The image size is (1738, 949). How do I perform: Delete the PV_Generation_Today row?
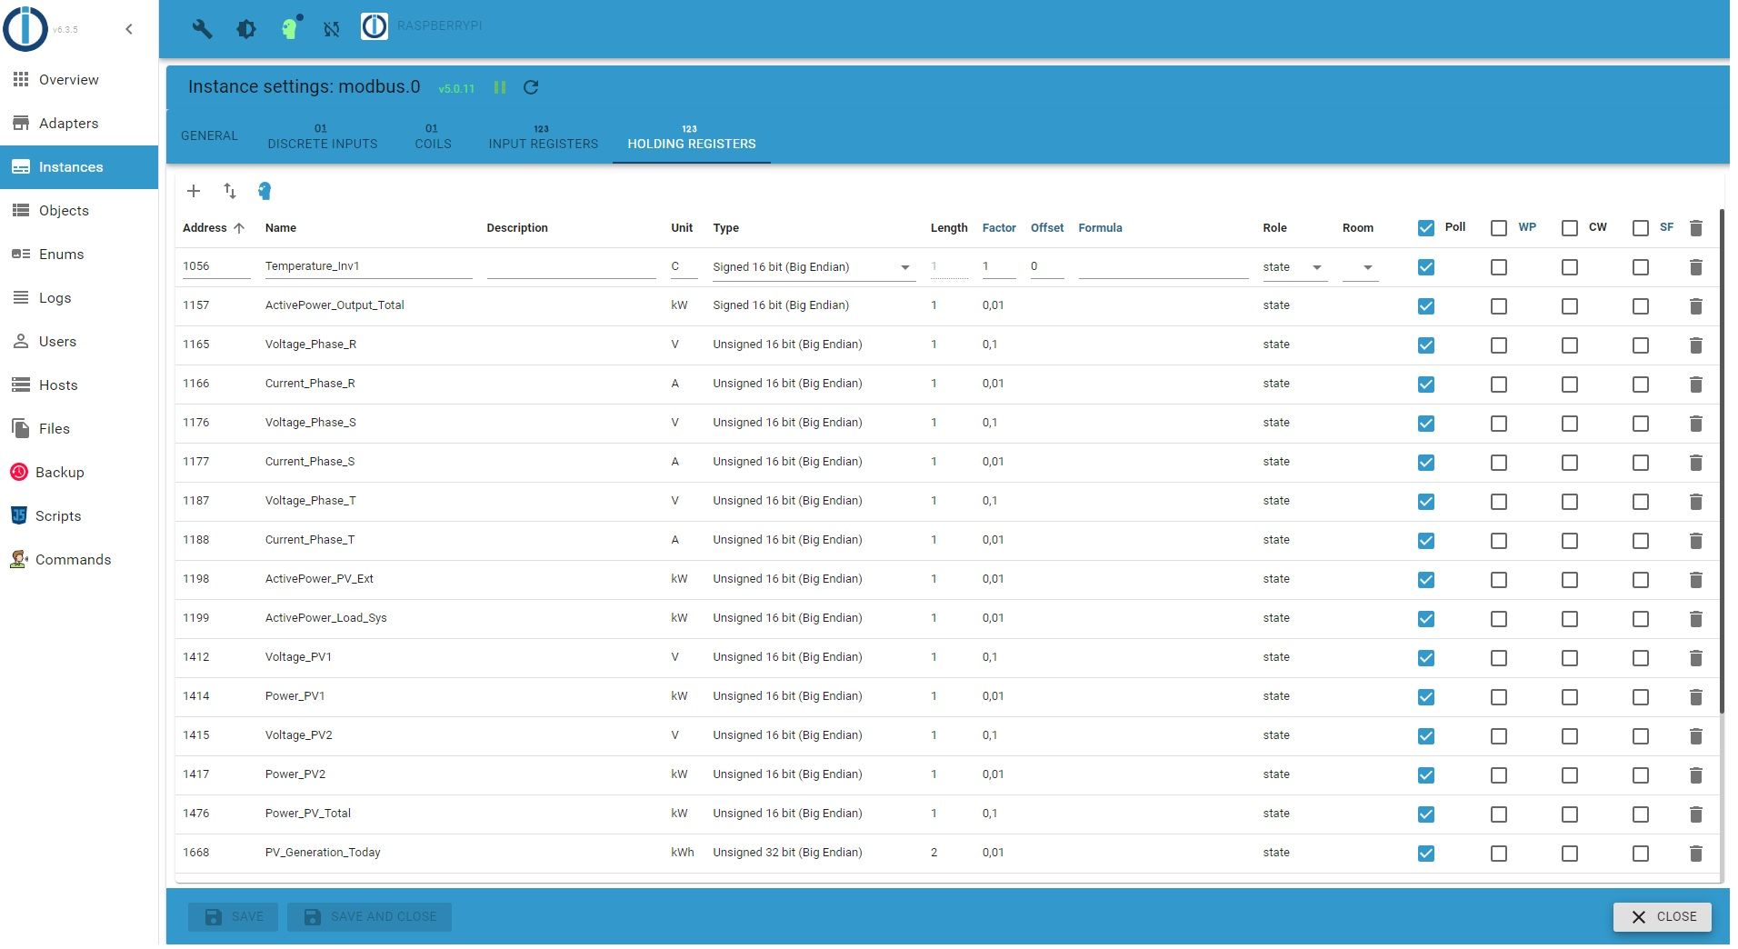tap(1695, 854)
